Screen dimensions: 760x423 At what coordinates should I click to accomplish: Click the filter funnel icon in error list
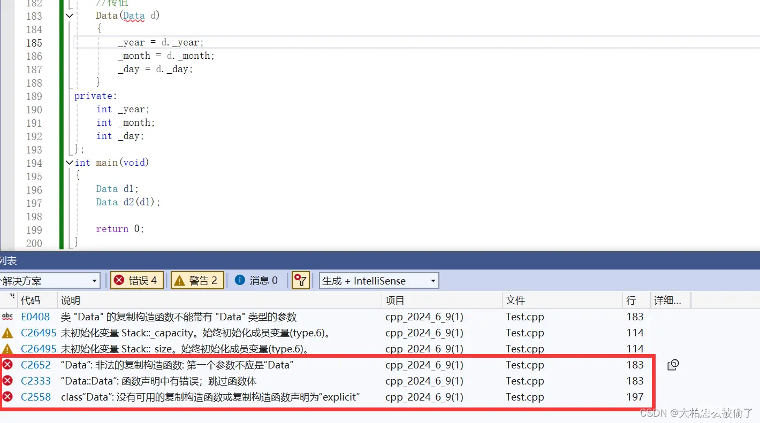point(301,281)
